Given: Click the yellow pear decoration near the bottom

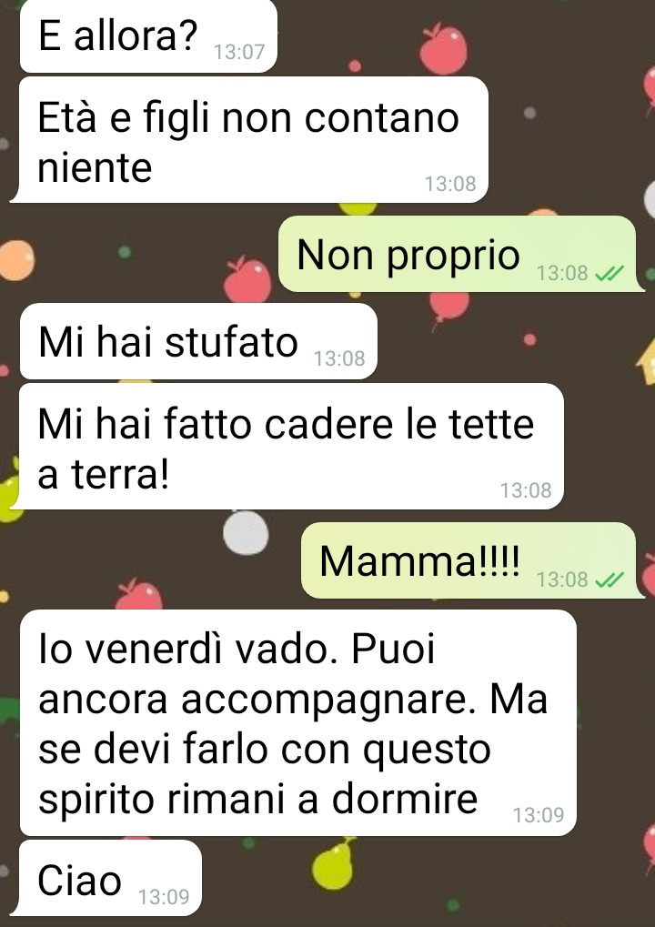Looking at the screenshot, I should pos(333,863).
